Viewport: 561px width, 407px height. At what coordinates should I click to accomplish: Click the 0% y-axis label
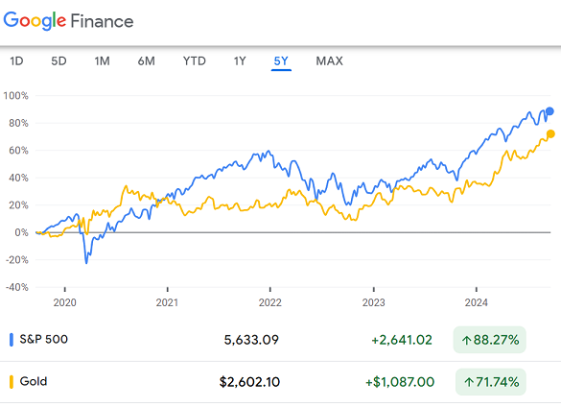click(x=21, y=232)
